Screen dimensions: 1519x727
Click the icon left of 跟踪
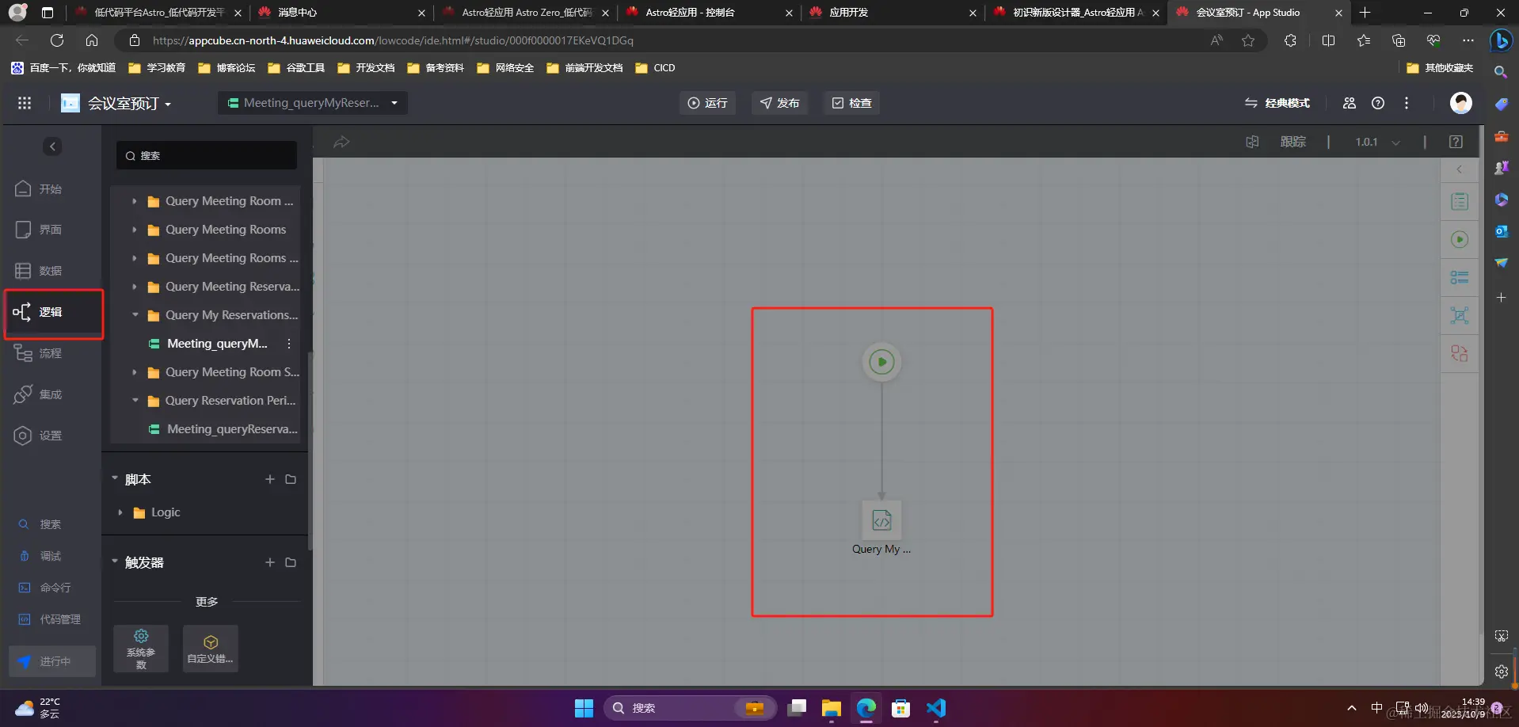pyautogui.click(x=1252, y=142)
